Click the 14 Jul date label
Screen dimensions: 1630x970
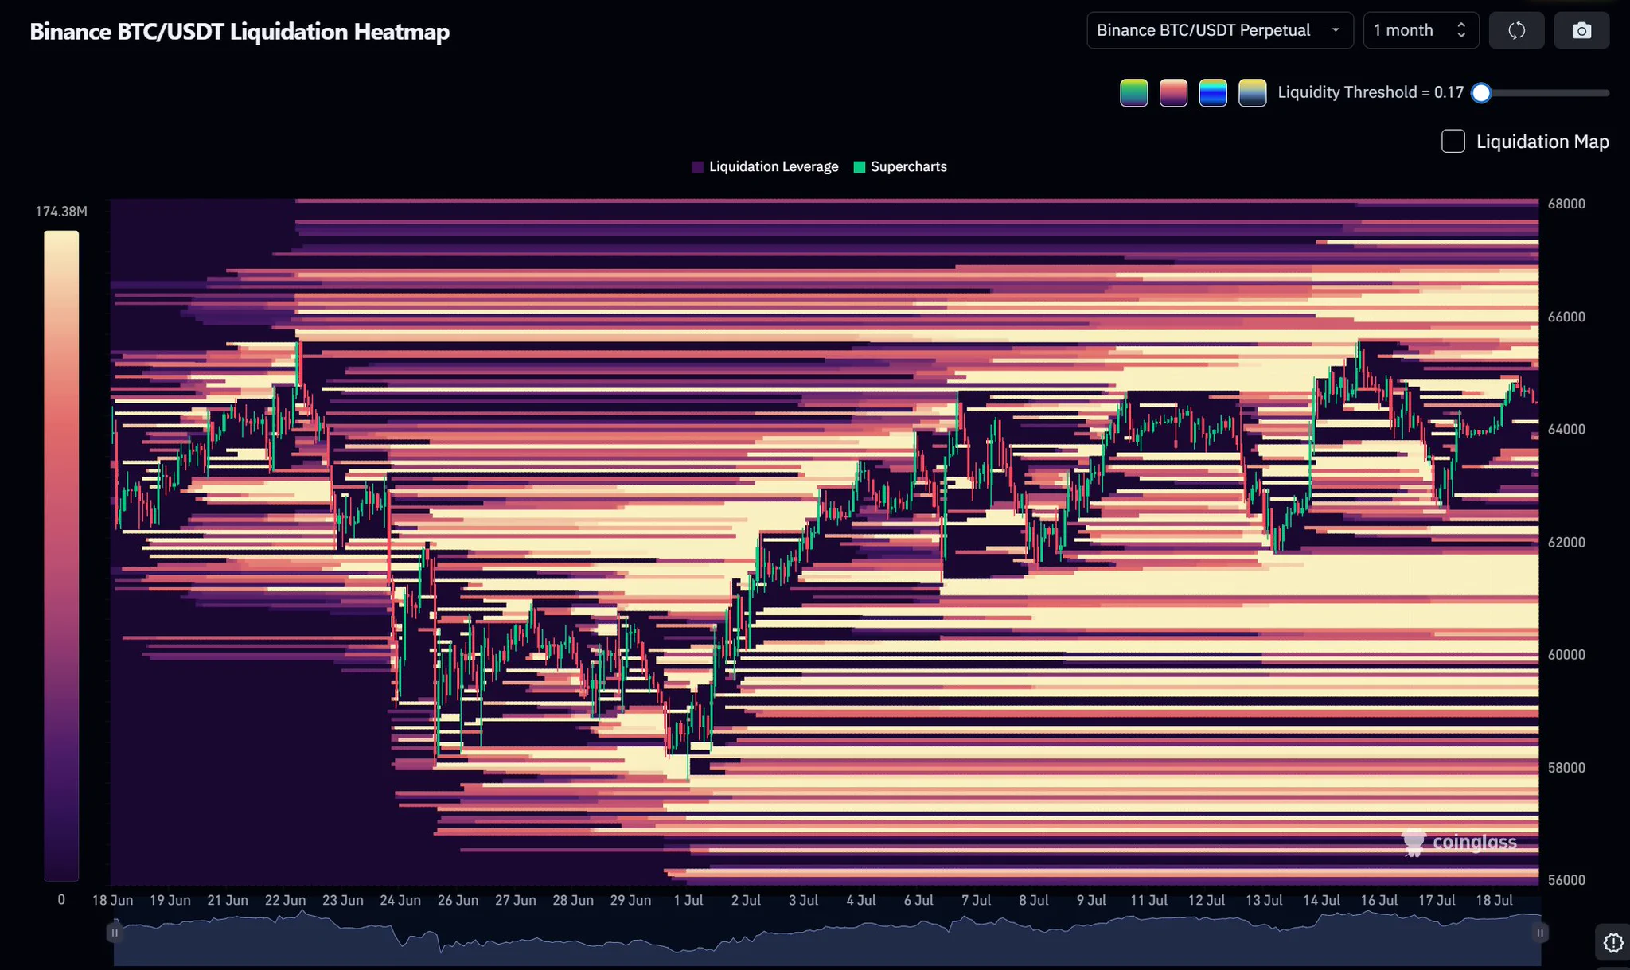(1321, 900)
